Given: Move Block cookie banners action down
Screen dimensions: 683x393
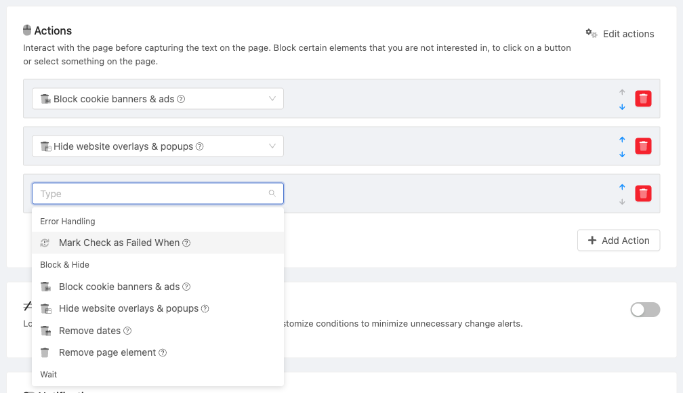Looking at the screenshot, I should point(622,107).
